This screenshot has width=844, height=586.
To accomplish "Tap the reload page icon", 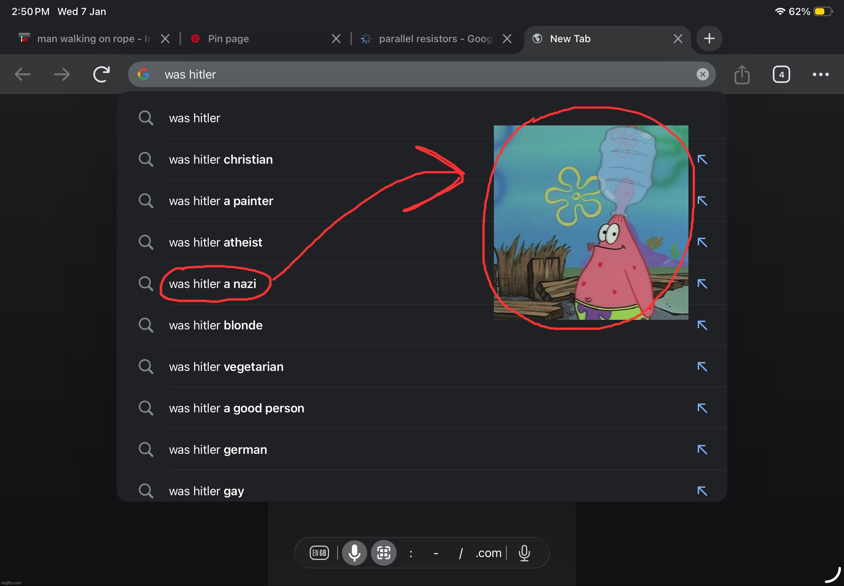I will click(102, 74).
